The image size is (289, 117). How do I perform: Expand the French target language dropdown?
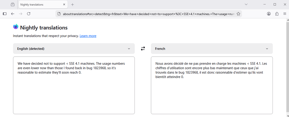tap(212, 49)
